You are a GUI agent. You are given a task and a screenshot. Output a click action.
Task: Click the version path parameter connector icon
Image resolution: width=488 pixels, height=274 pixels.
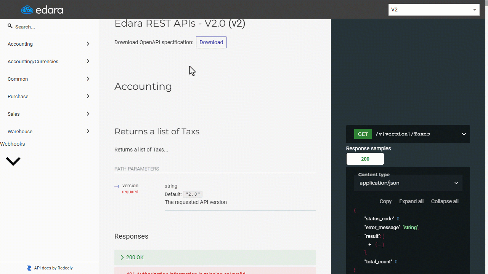[117, 186]
